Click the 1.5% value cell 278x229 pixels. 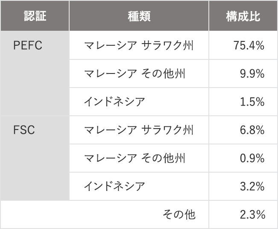pyautogui.click(x=243, y=102)
